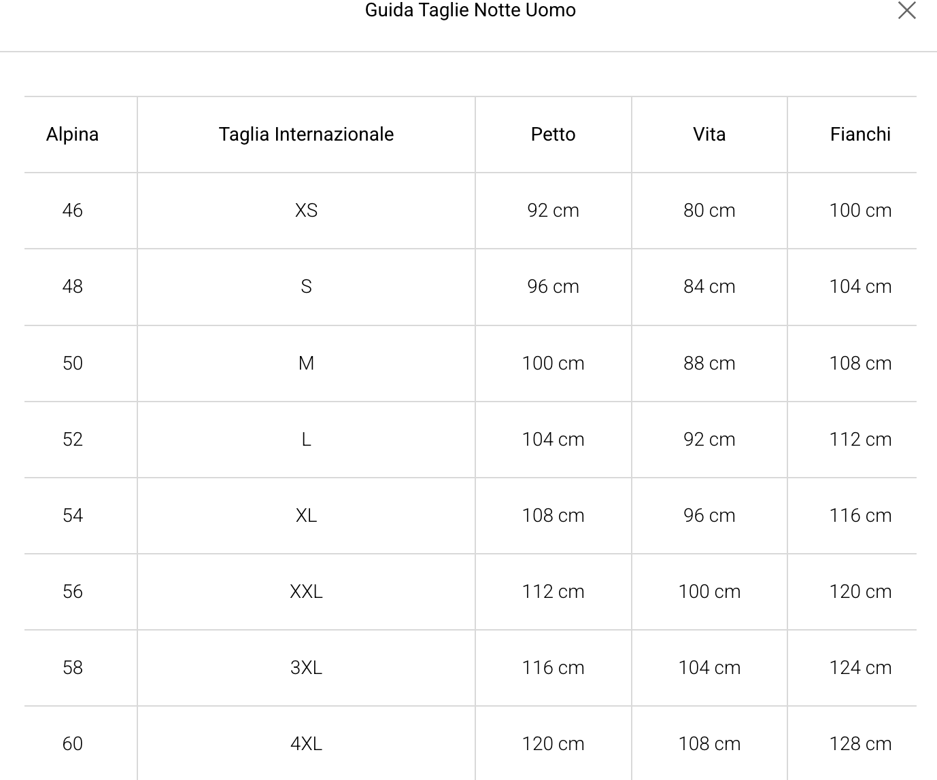Click the 116 cm Fianchi value for XL
Screen dimensions: 937x780
coord(860,516)
